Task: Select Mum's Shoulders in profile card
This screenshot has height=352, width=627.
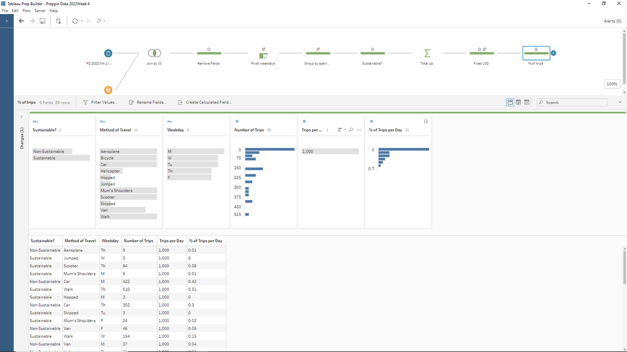Action: (128, 191)
